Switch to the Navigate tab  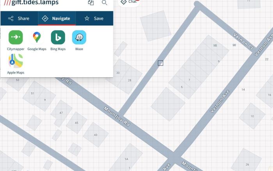[x=57, y=18]
